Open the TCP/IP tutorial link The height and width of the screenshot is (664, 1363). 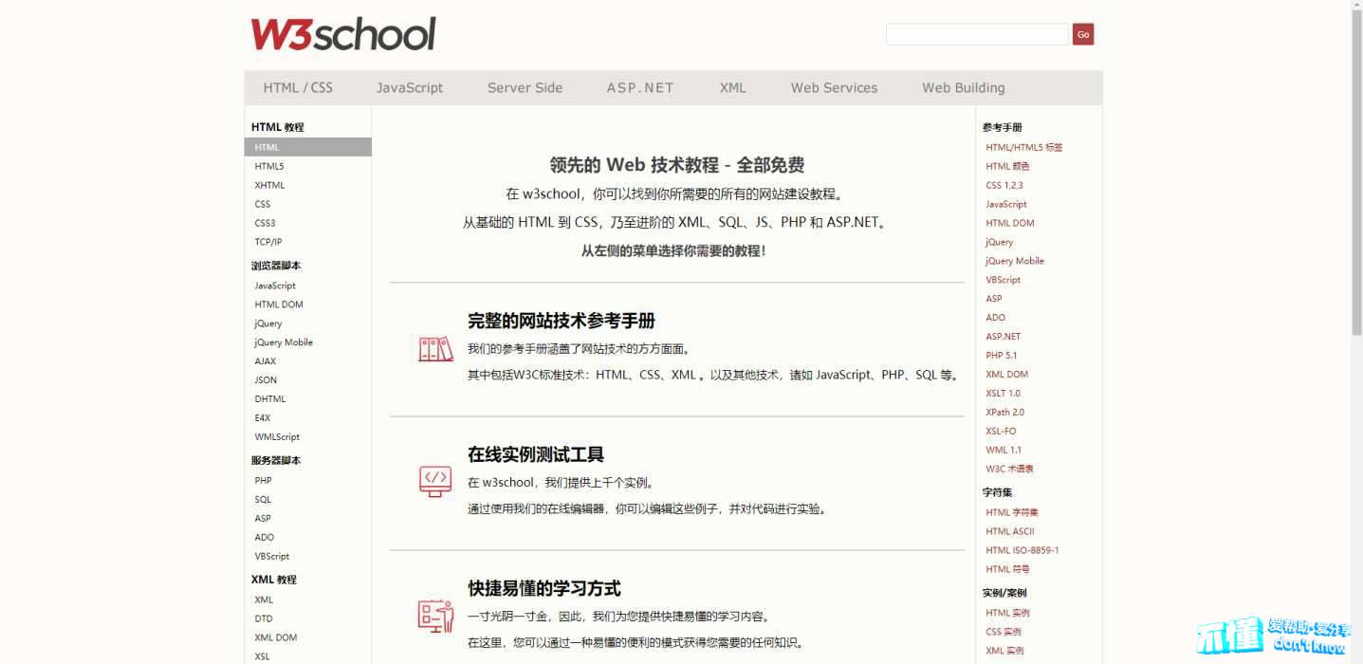pos(267,242)
